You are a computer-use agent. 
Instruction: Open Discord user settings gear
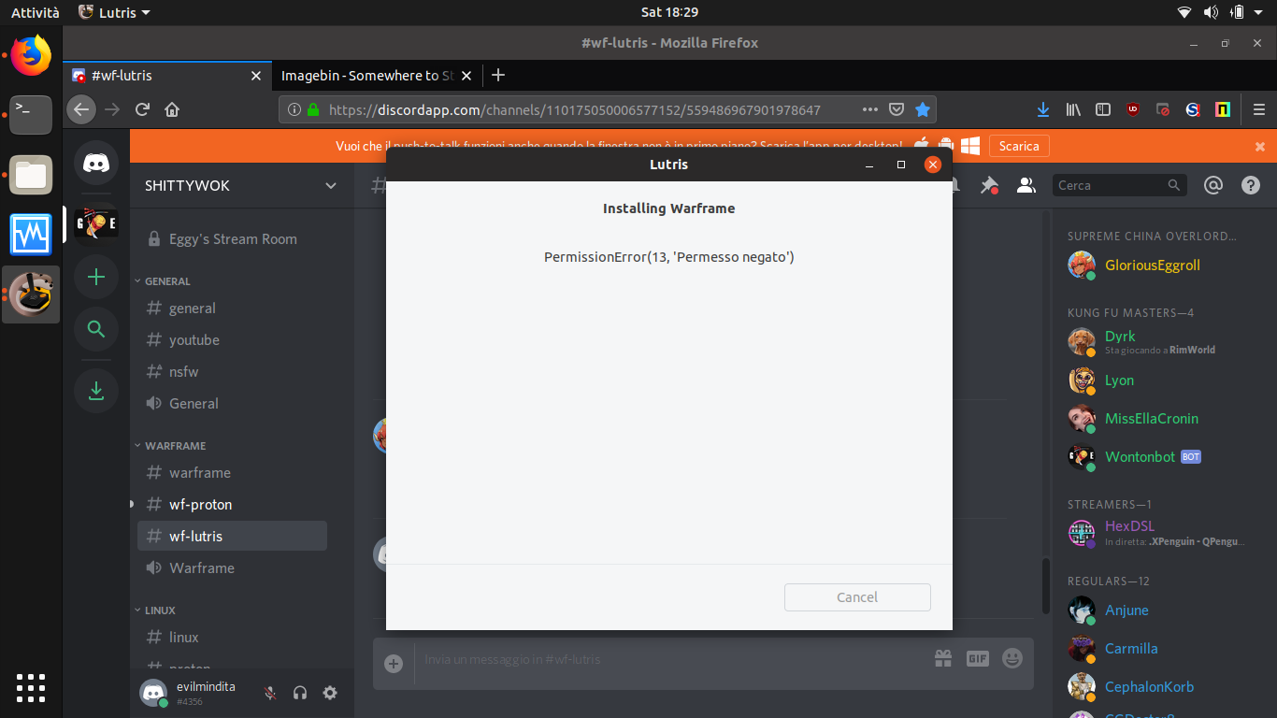(330, 693)
